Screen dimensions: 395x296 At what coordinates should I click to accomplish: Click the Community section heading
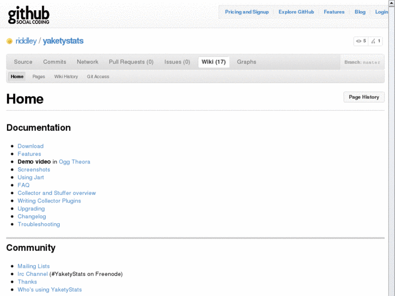[31, 248]
